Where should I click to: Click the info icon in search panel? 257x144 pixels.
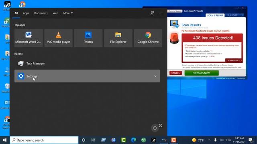coord(161,125)
